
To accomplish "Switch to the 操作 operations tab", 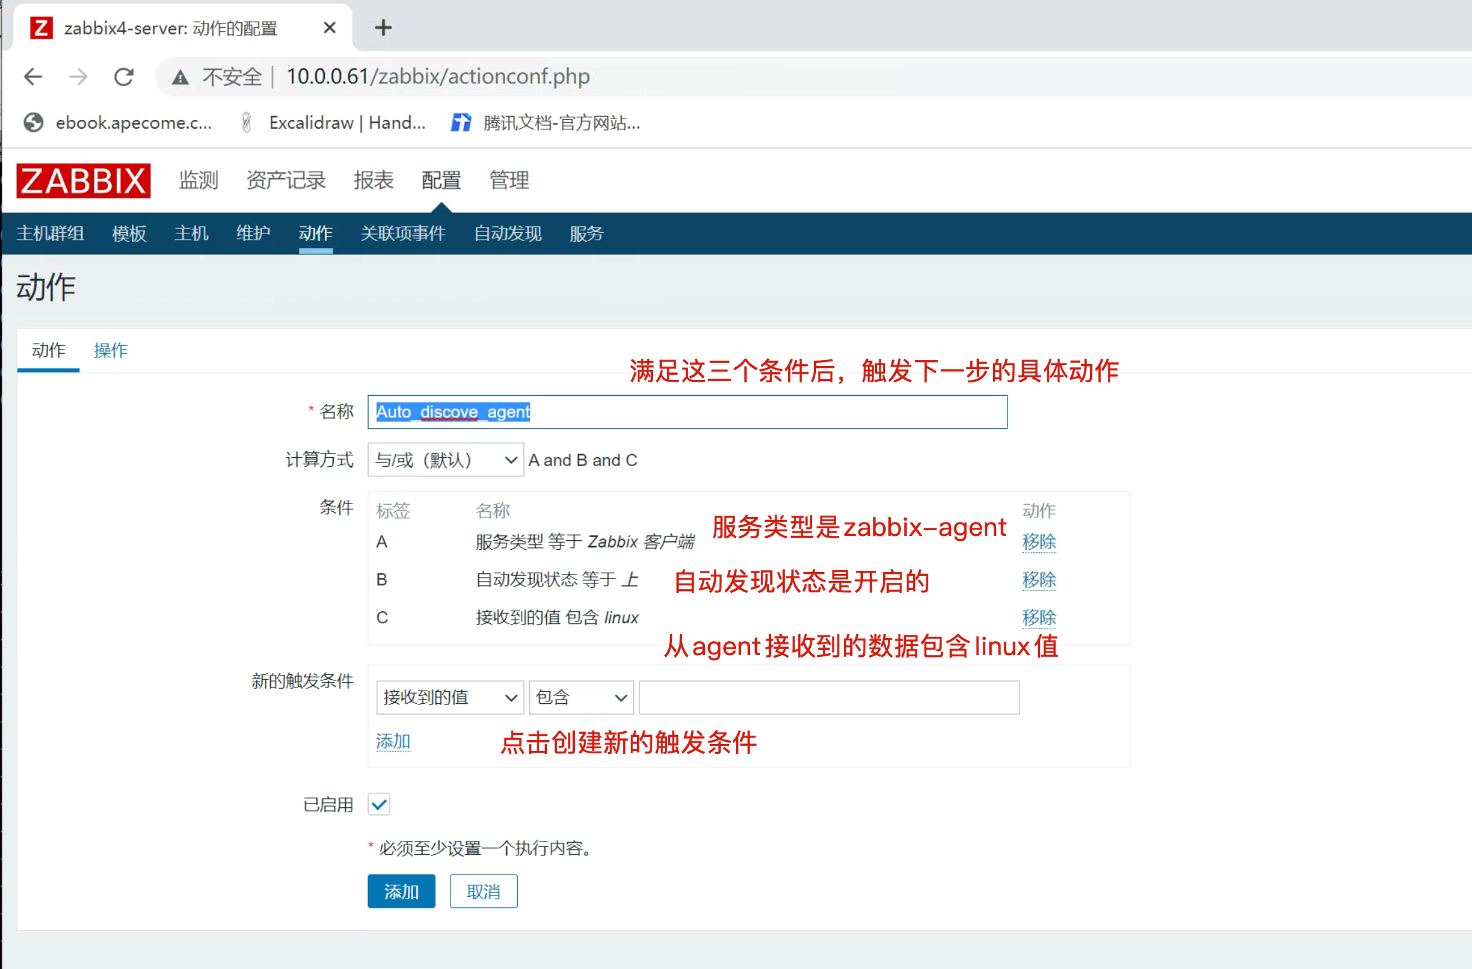I will click(x=111, y=350).
